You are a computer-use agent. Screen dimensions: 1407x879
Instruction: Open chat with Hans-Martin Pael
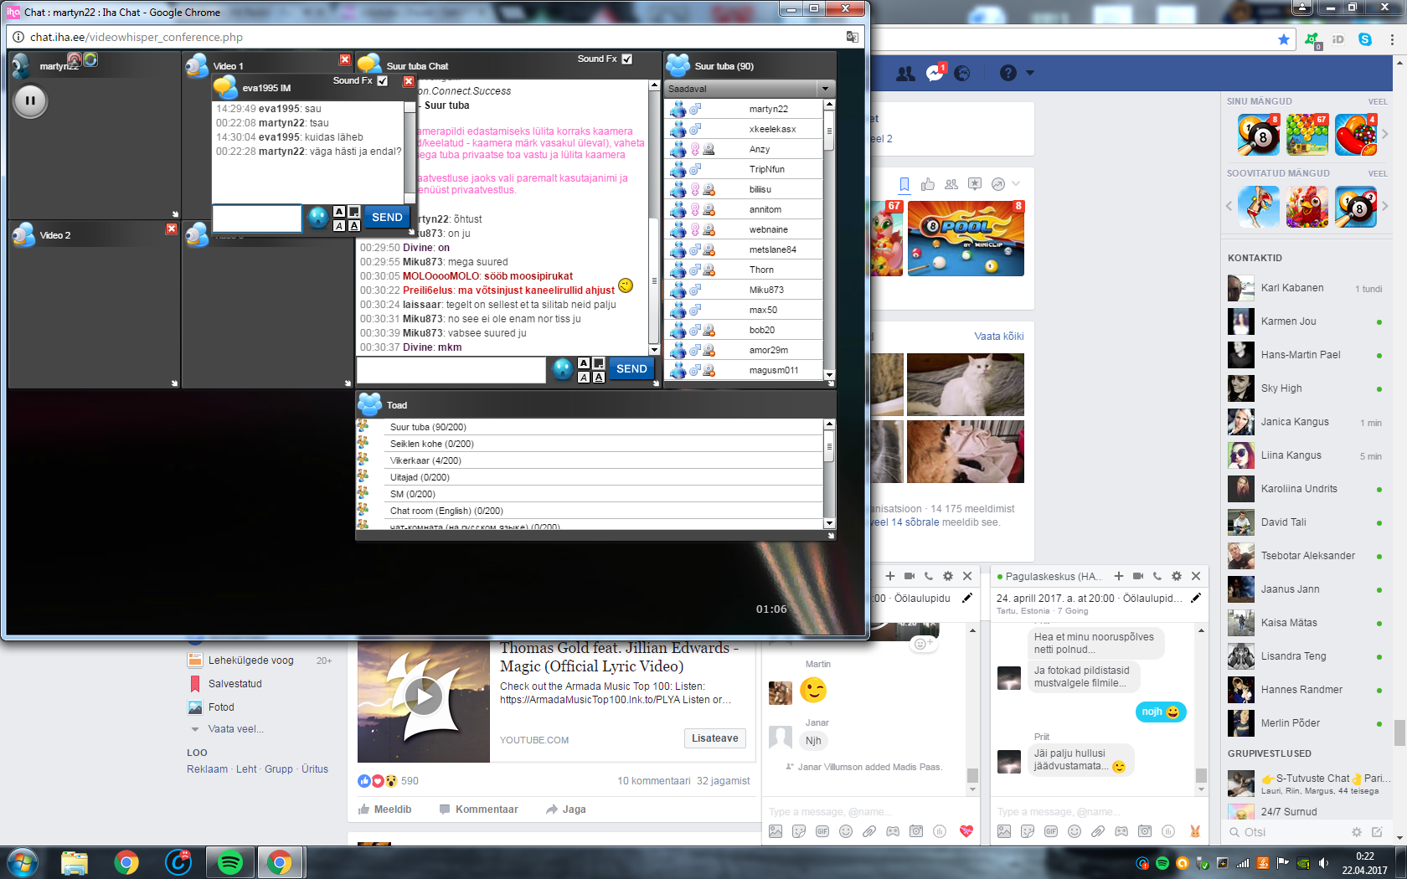pos(1306,355)
